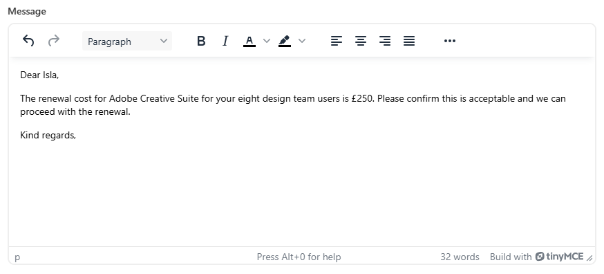Apply the text color button

[x=249, y=41]
